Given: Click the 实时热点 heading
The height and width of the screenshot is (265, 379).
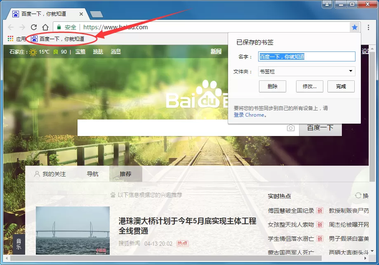Looking at the screenshot, I should pos(279,196).
